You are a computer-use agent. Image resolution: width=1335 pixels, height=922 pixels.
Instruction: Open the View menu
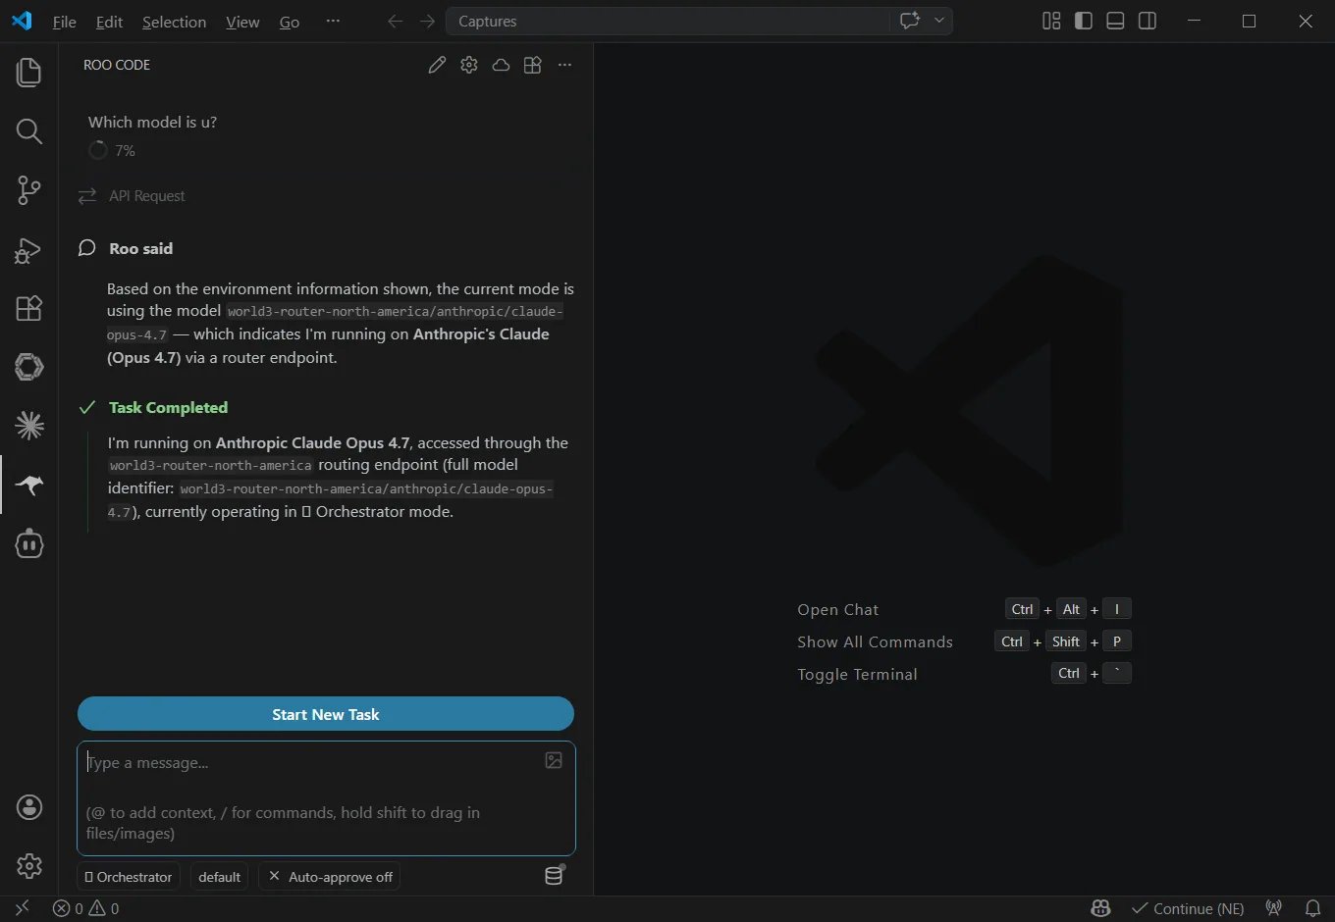[242, 22]
